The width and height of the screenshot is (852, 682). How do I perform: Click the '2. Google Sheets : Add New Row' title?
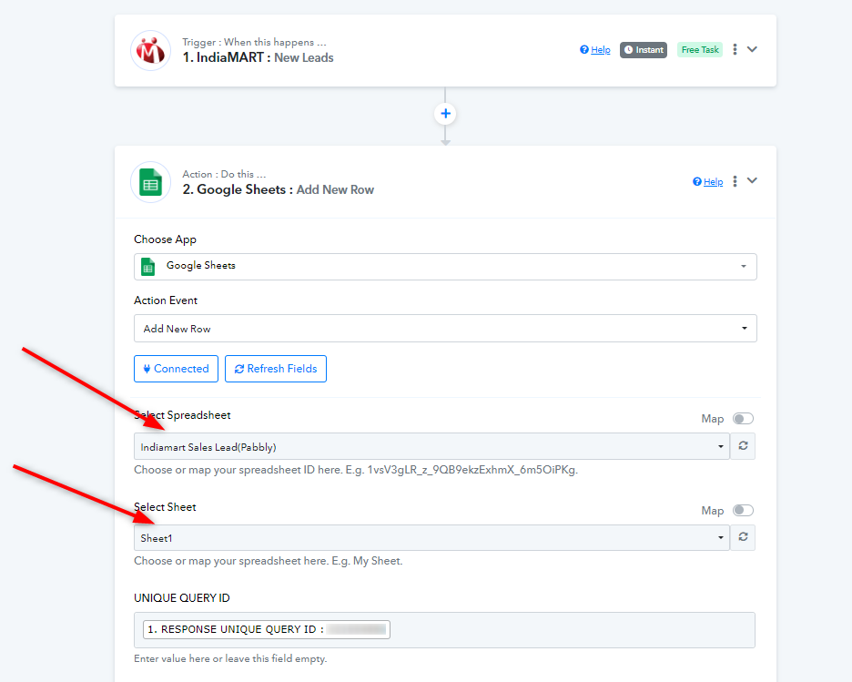pyautogui.click(x=279, y=189)
